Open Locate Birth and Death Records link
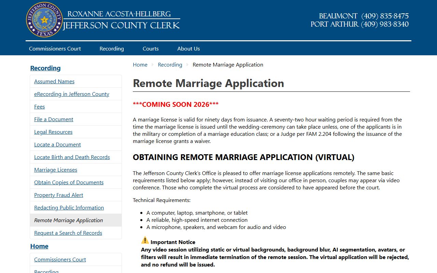Screen dimensions: 437x273 (x=72, y=157)
